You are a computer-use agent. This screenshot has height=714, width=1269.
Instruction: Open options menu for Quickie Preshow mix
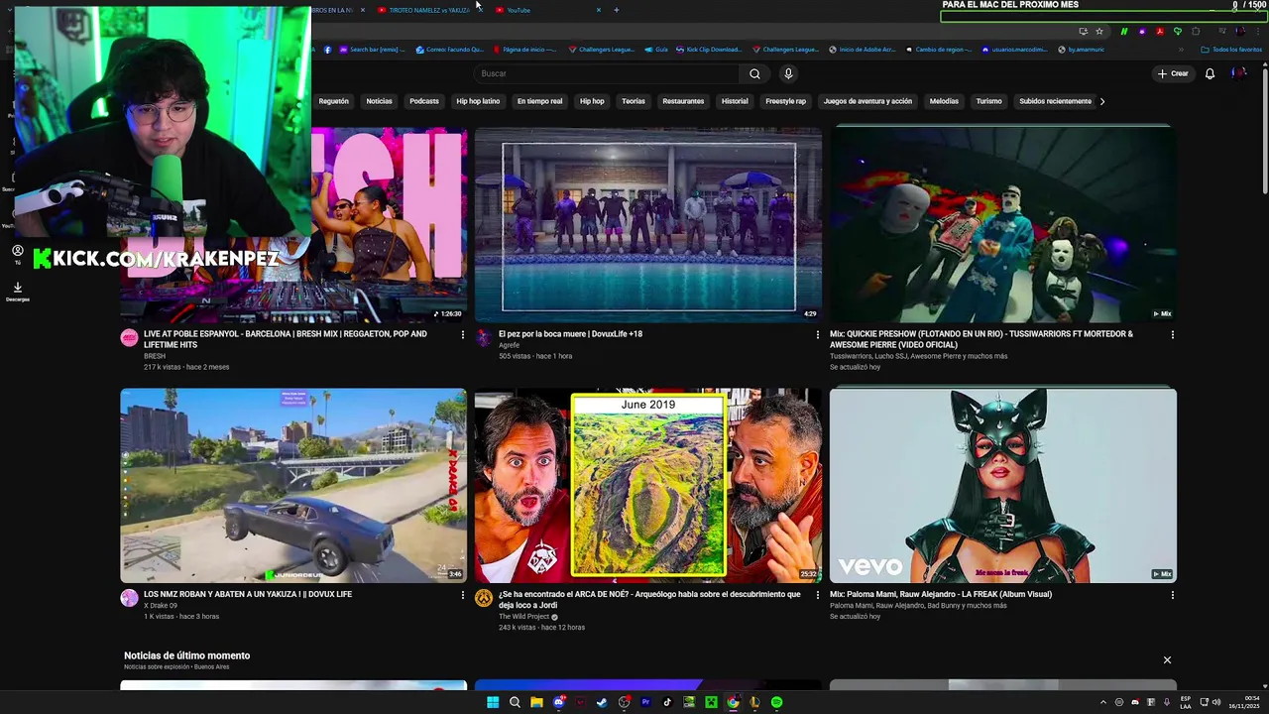[1172, 335]
